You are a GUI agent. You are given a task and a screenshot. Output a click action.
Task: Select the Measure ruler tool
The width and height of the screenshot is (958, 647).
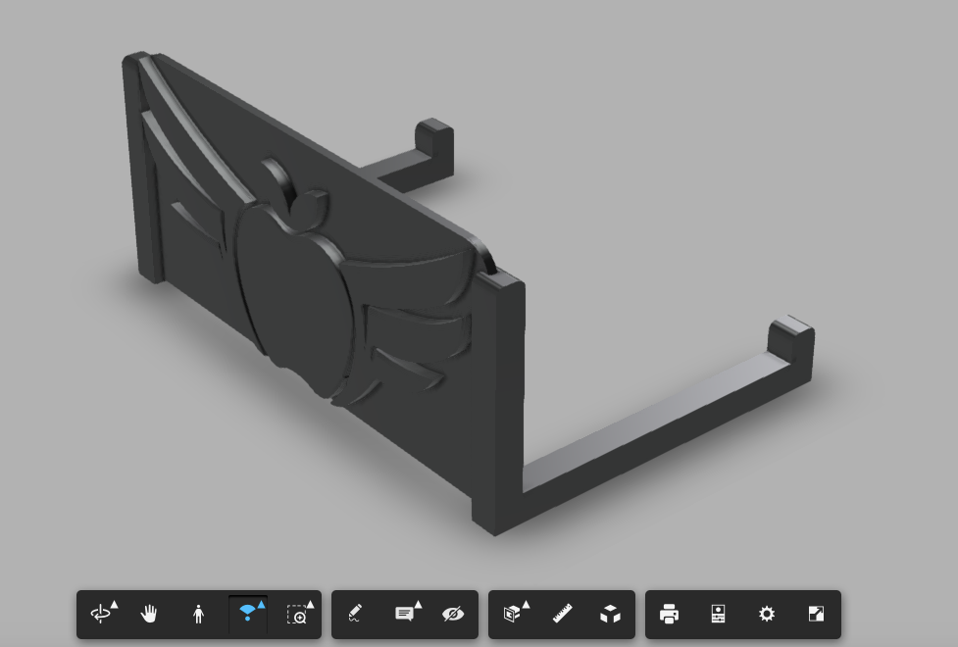coord(562,614)
